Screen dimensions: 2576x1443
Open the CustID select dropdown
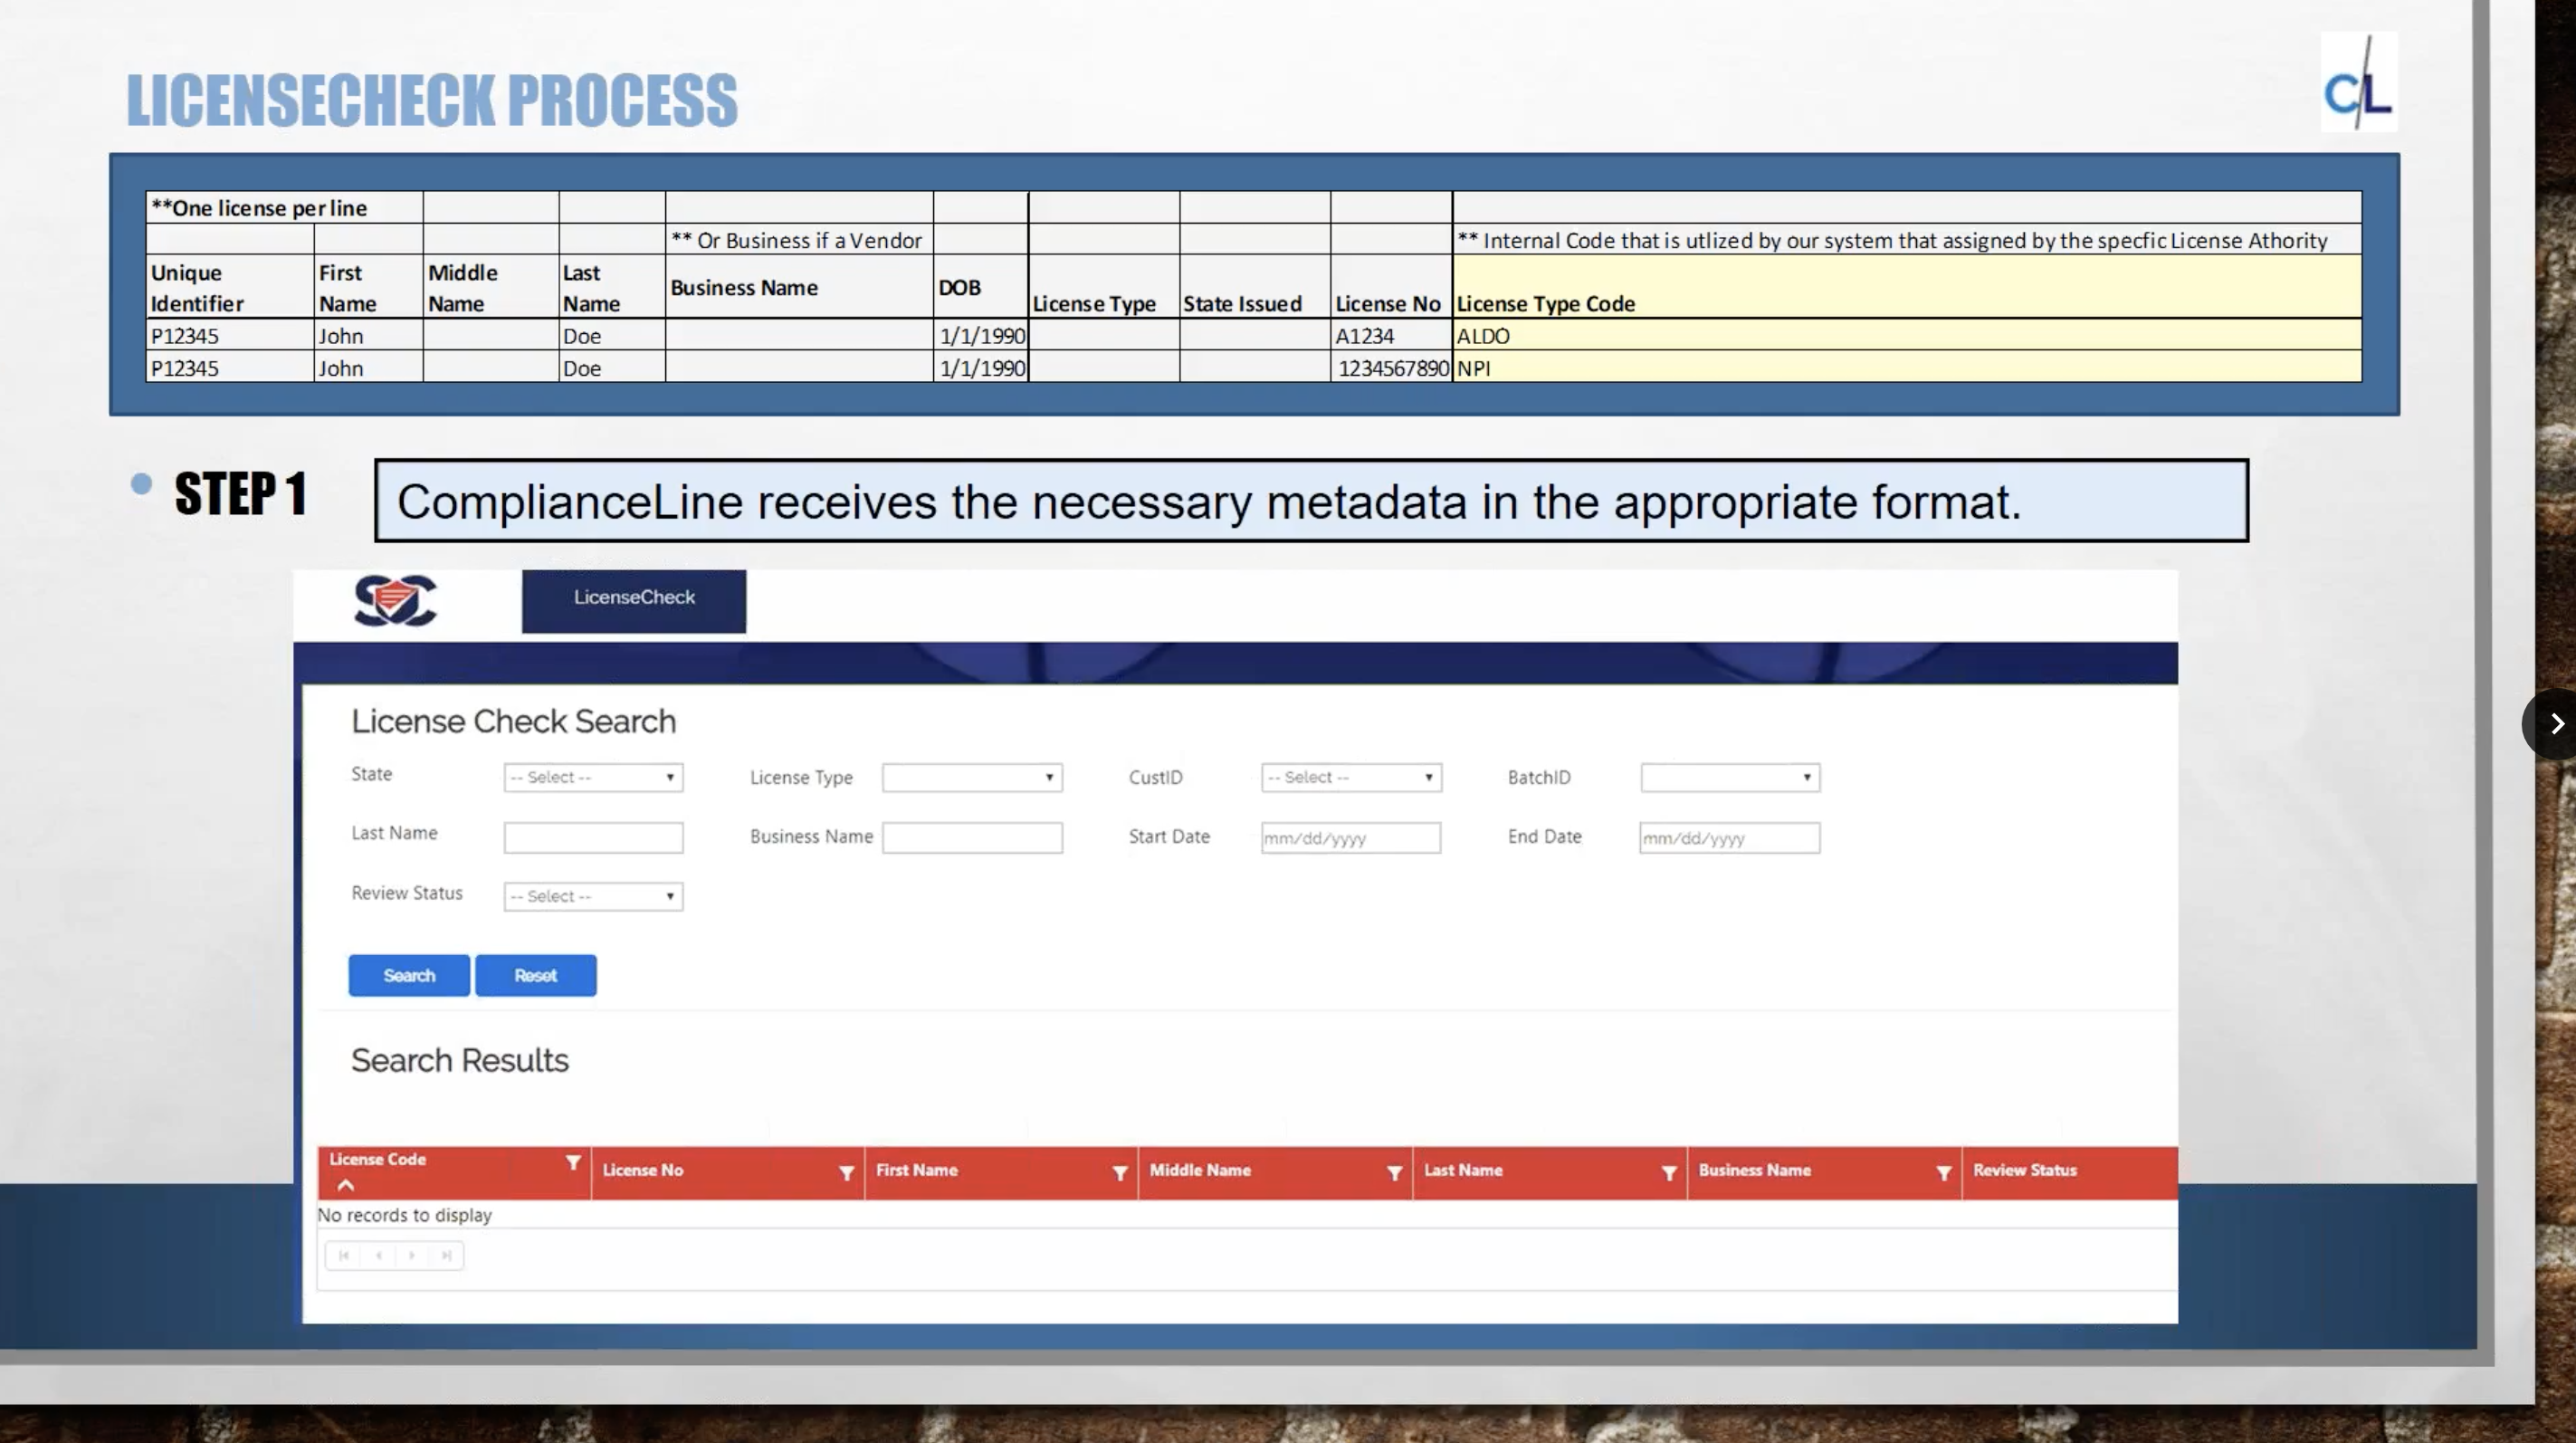[1350, 778]
